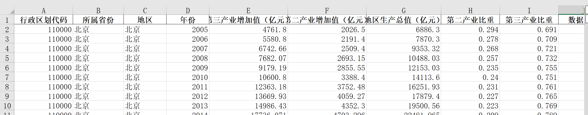
Task: Select the cell with year 2008
Action: point(188,58)
